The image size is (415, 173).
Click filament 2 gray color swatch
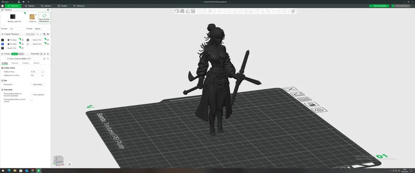tap(28, 40)
